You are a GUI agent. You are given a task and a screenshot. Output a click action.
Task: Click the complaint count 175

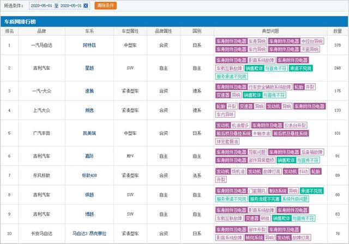[x=338, y=91]
